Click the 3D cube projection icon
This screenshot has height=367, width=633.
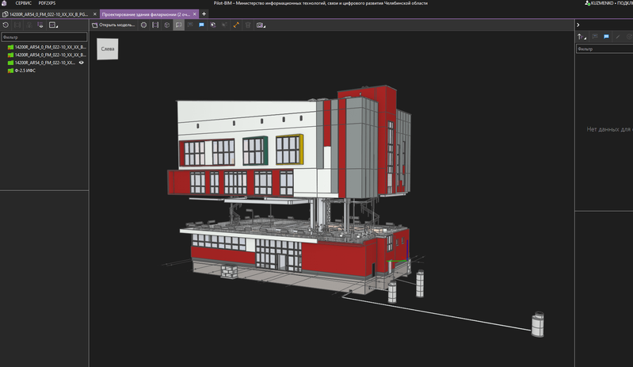point(166,25)
